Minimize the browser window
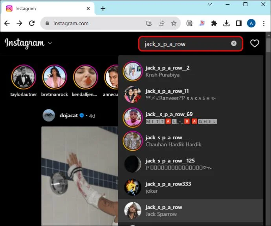The height and width of the screenshot is (226, 271). [228, 4]
